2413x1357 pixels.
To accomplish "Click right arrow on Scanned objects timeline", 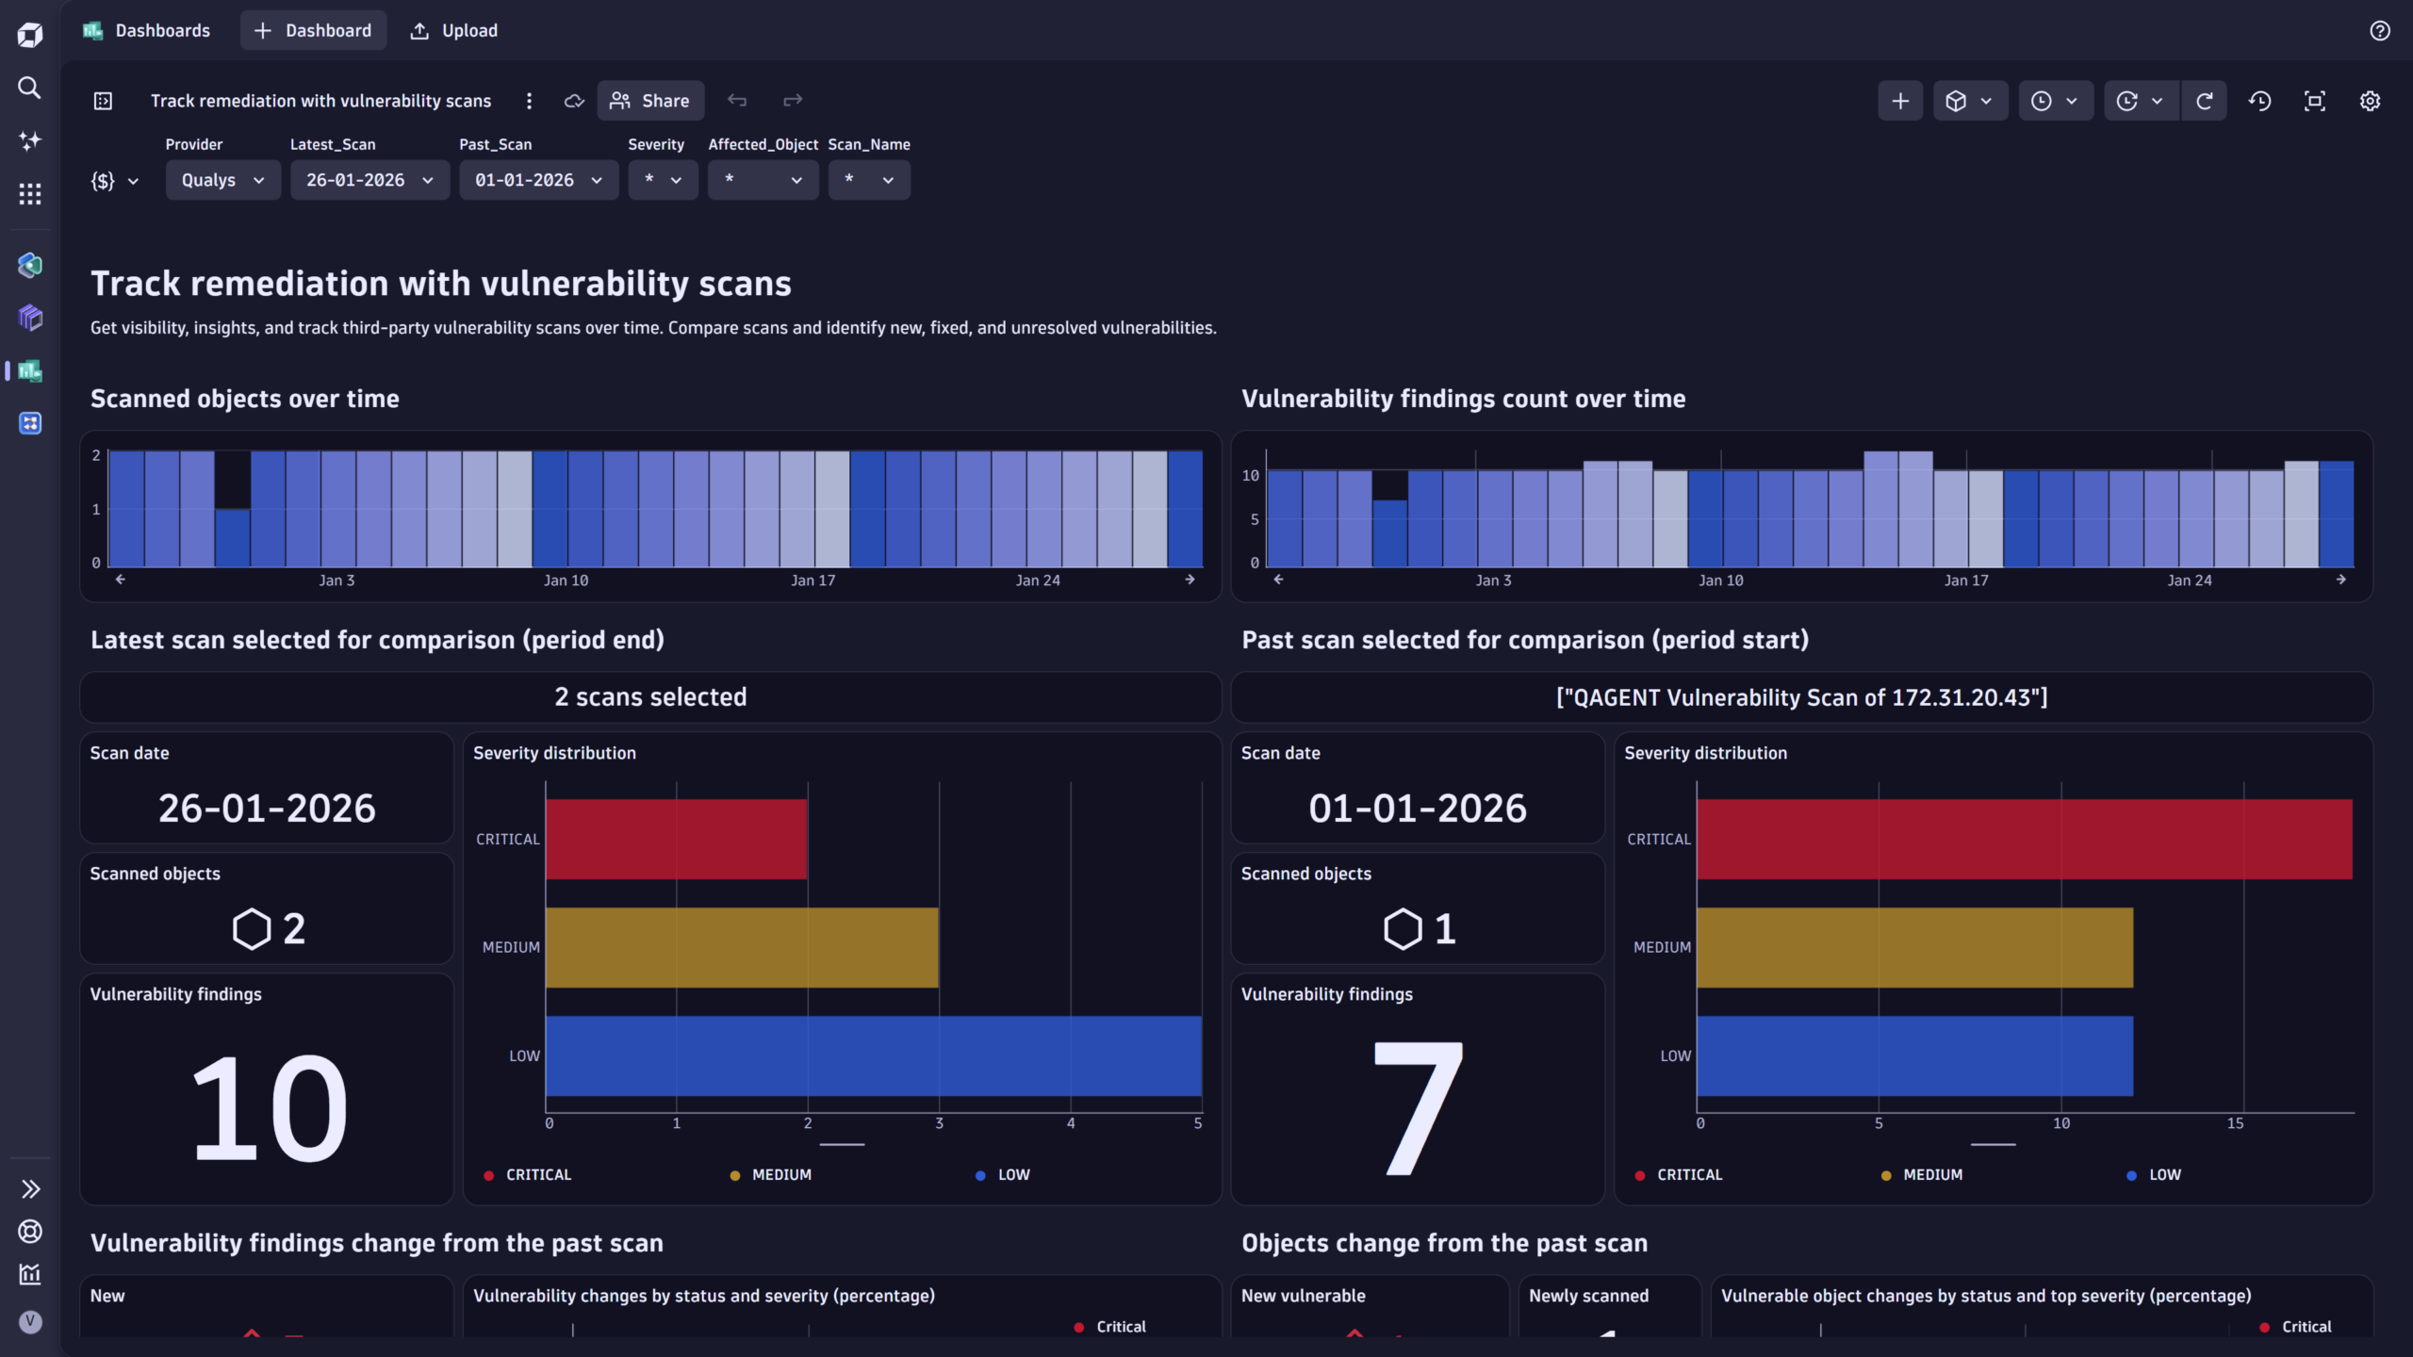I will click(1190, 580).
